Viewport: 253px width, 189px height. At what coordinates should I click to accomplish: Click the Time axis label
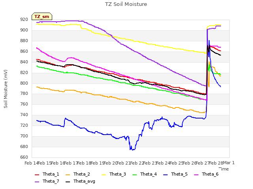(x=224, y=169)
